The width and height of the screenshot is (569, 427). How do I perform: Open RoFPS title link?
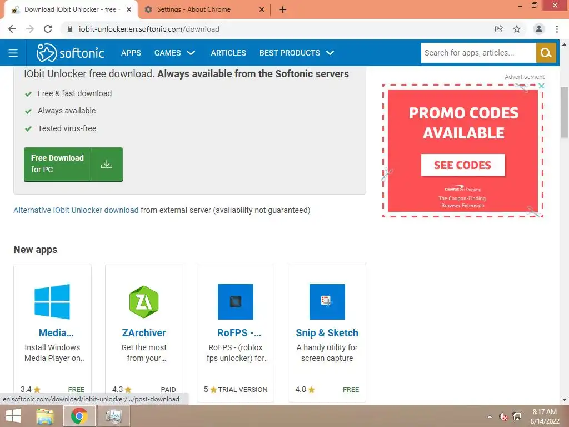click(x=239, y=332)
